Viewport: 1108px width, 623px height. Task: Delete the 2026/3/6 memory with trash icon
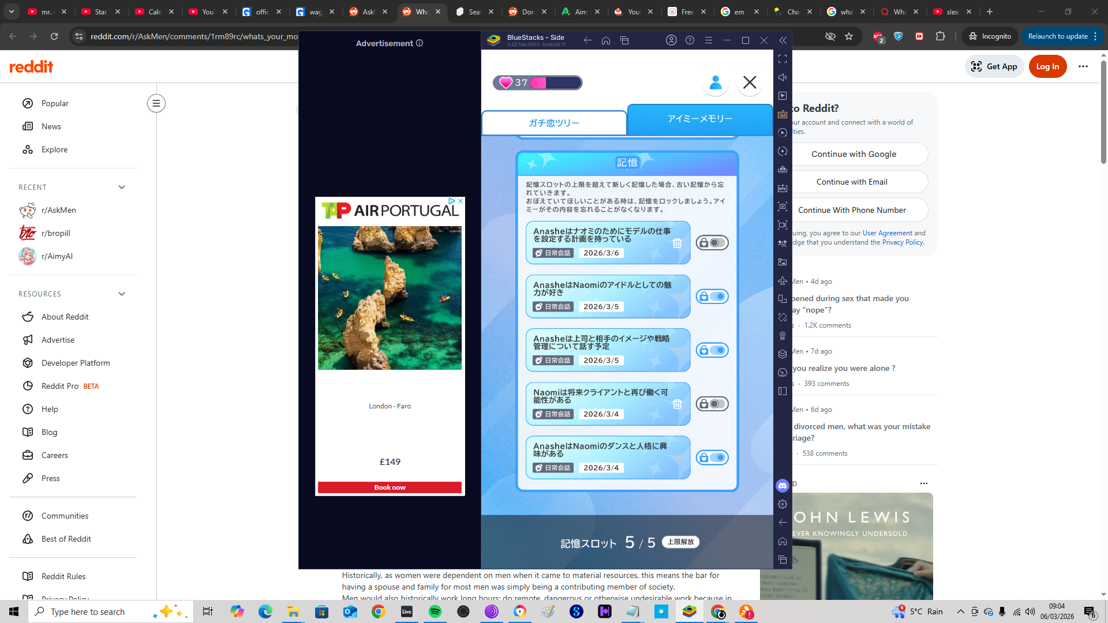(x=677, y=243)
